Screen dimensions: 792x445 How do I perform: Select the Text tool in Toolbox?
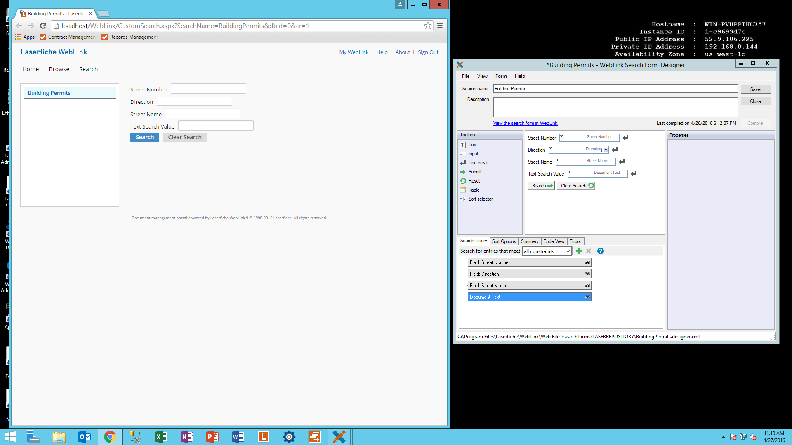[472, 145]
